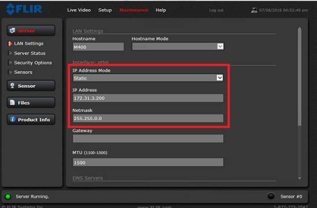Click the 'LAN Settings' section heading

(88, 31)
